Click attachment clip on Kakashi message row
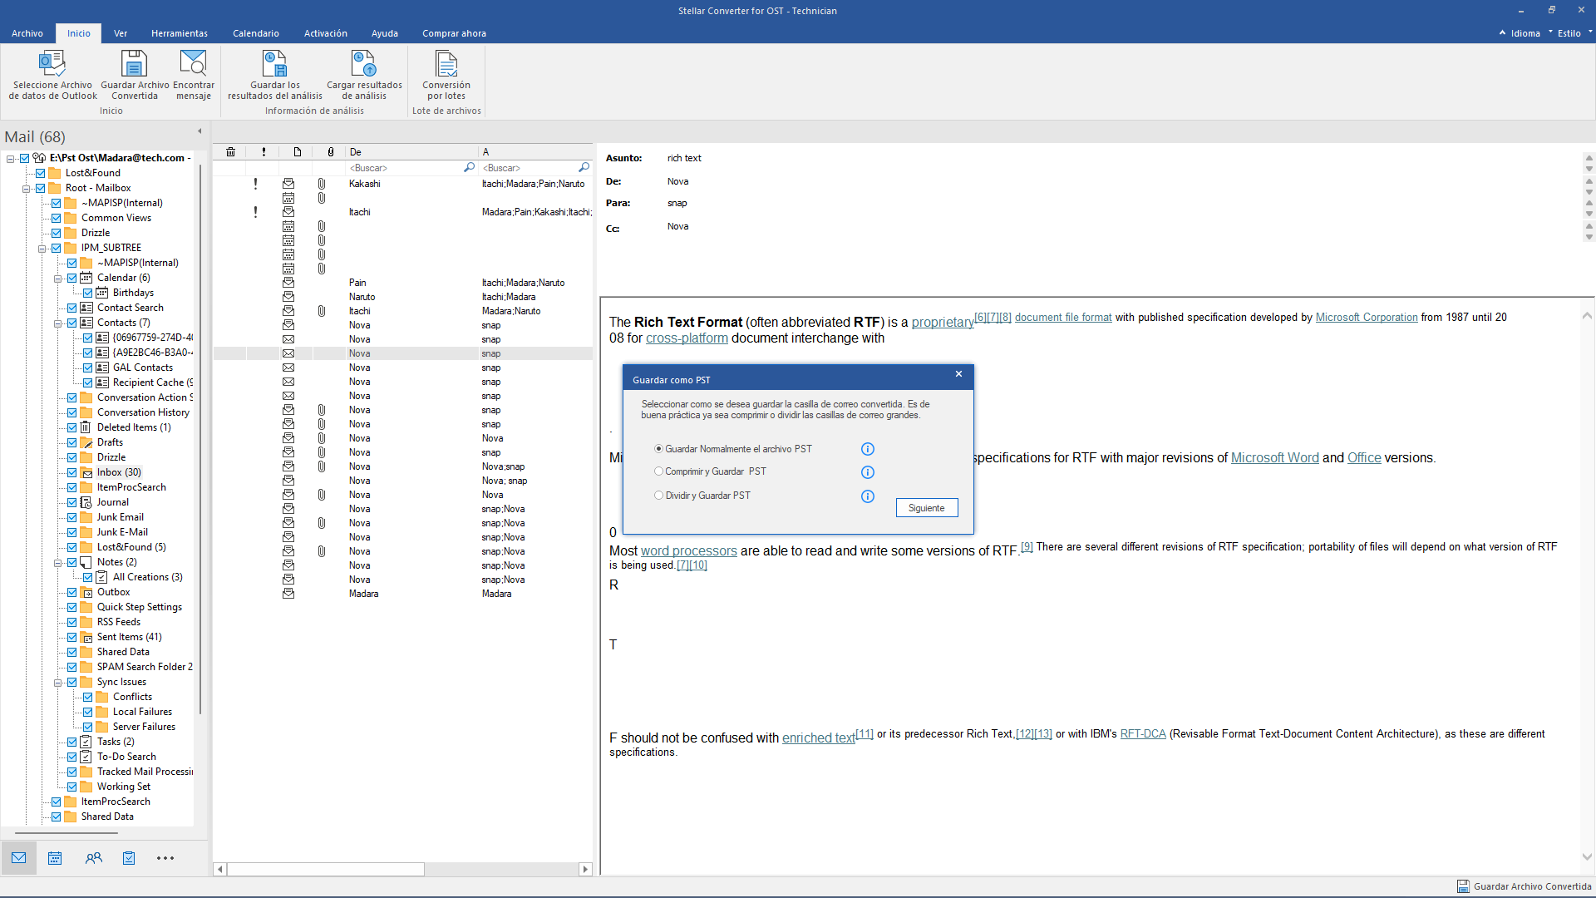The width and height of the screenshot is (1596, 898). pyautogui.click(x=321, y=184)
